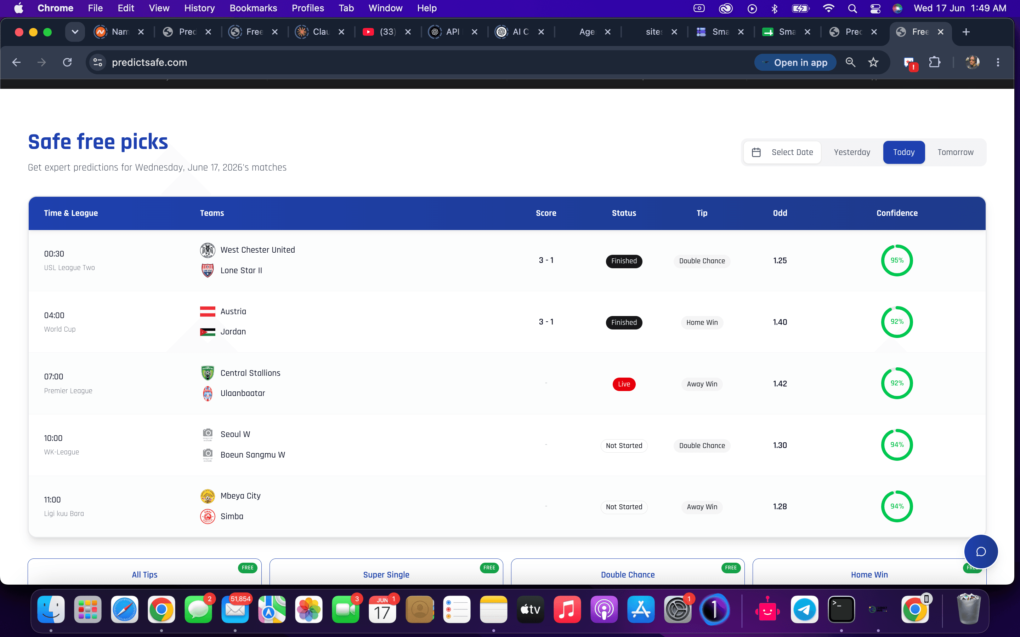Click the 1.25 odd value
Screen dimensions: 1020x637
coord(780,260)
